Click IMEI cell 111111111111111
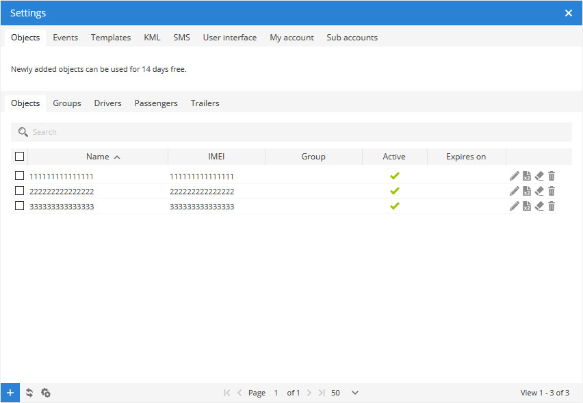The width and height of the screenshot is (583, 403). pyautogui.click(x=202, y=177)
